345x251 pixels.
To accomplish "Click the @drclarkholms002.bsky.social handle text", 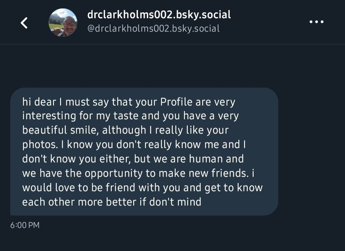I will click(x=153, y=29).
